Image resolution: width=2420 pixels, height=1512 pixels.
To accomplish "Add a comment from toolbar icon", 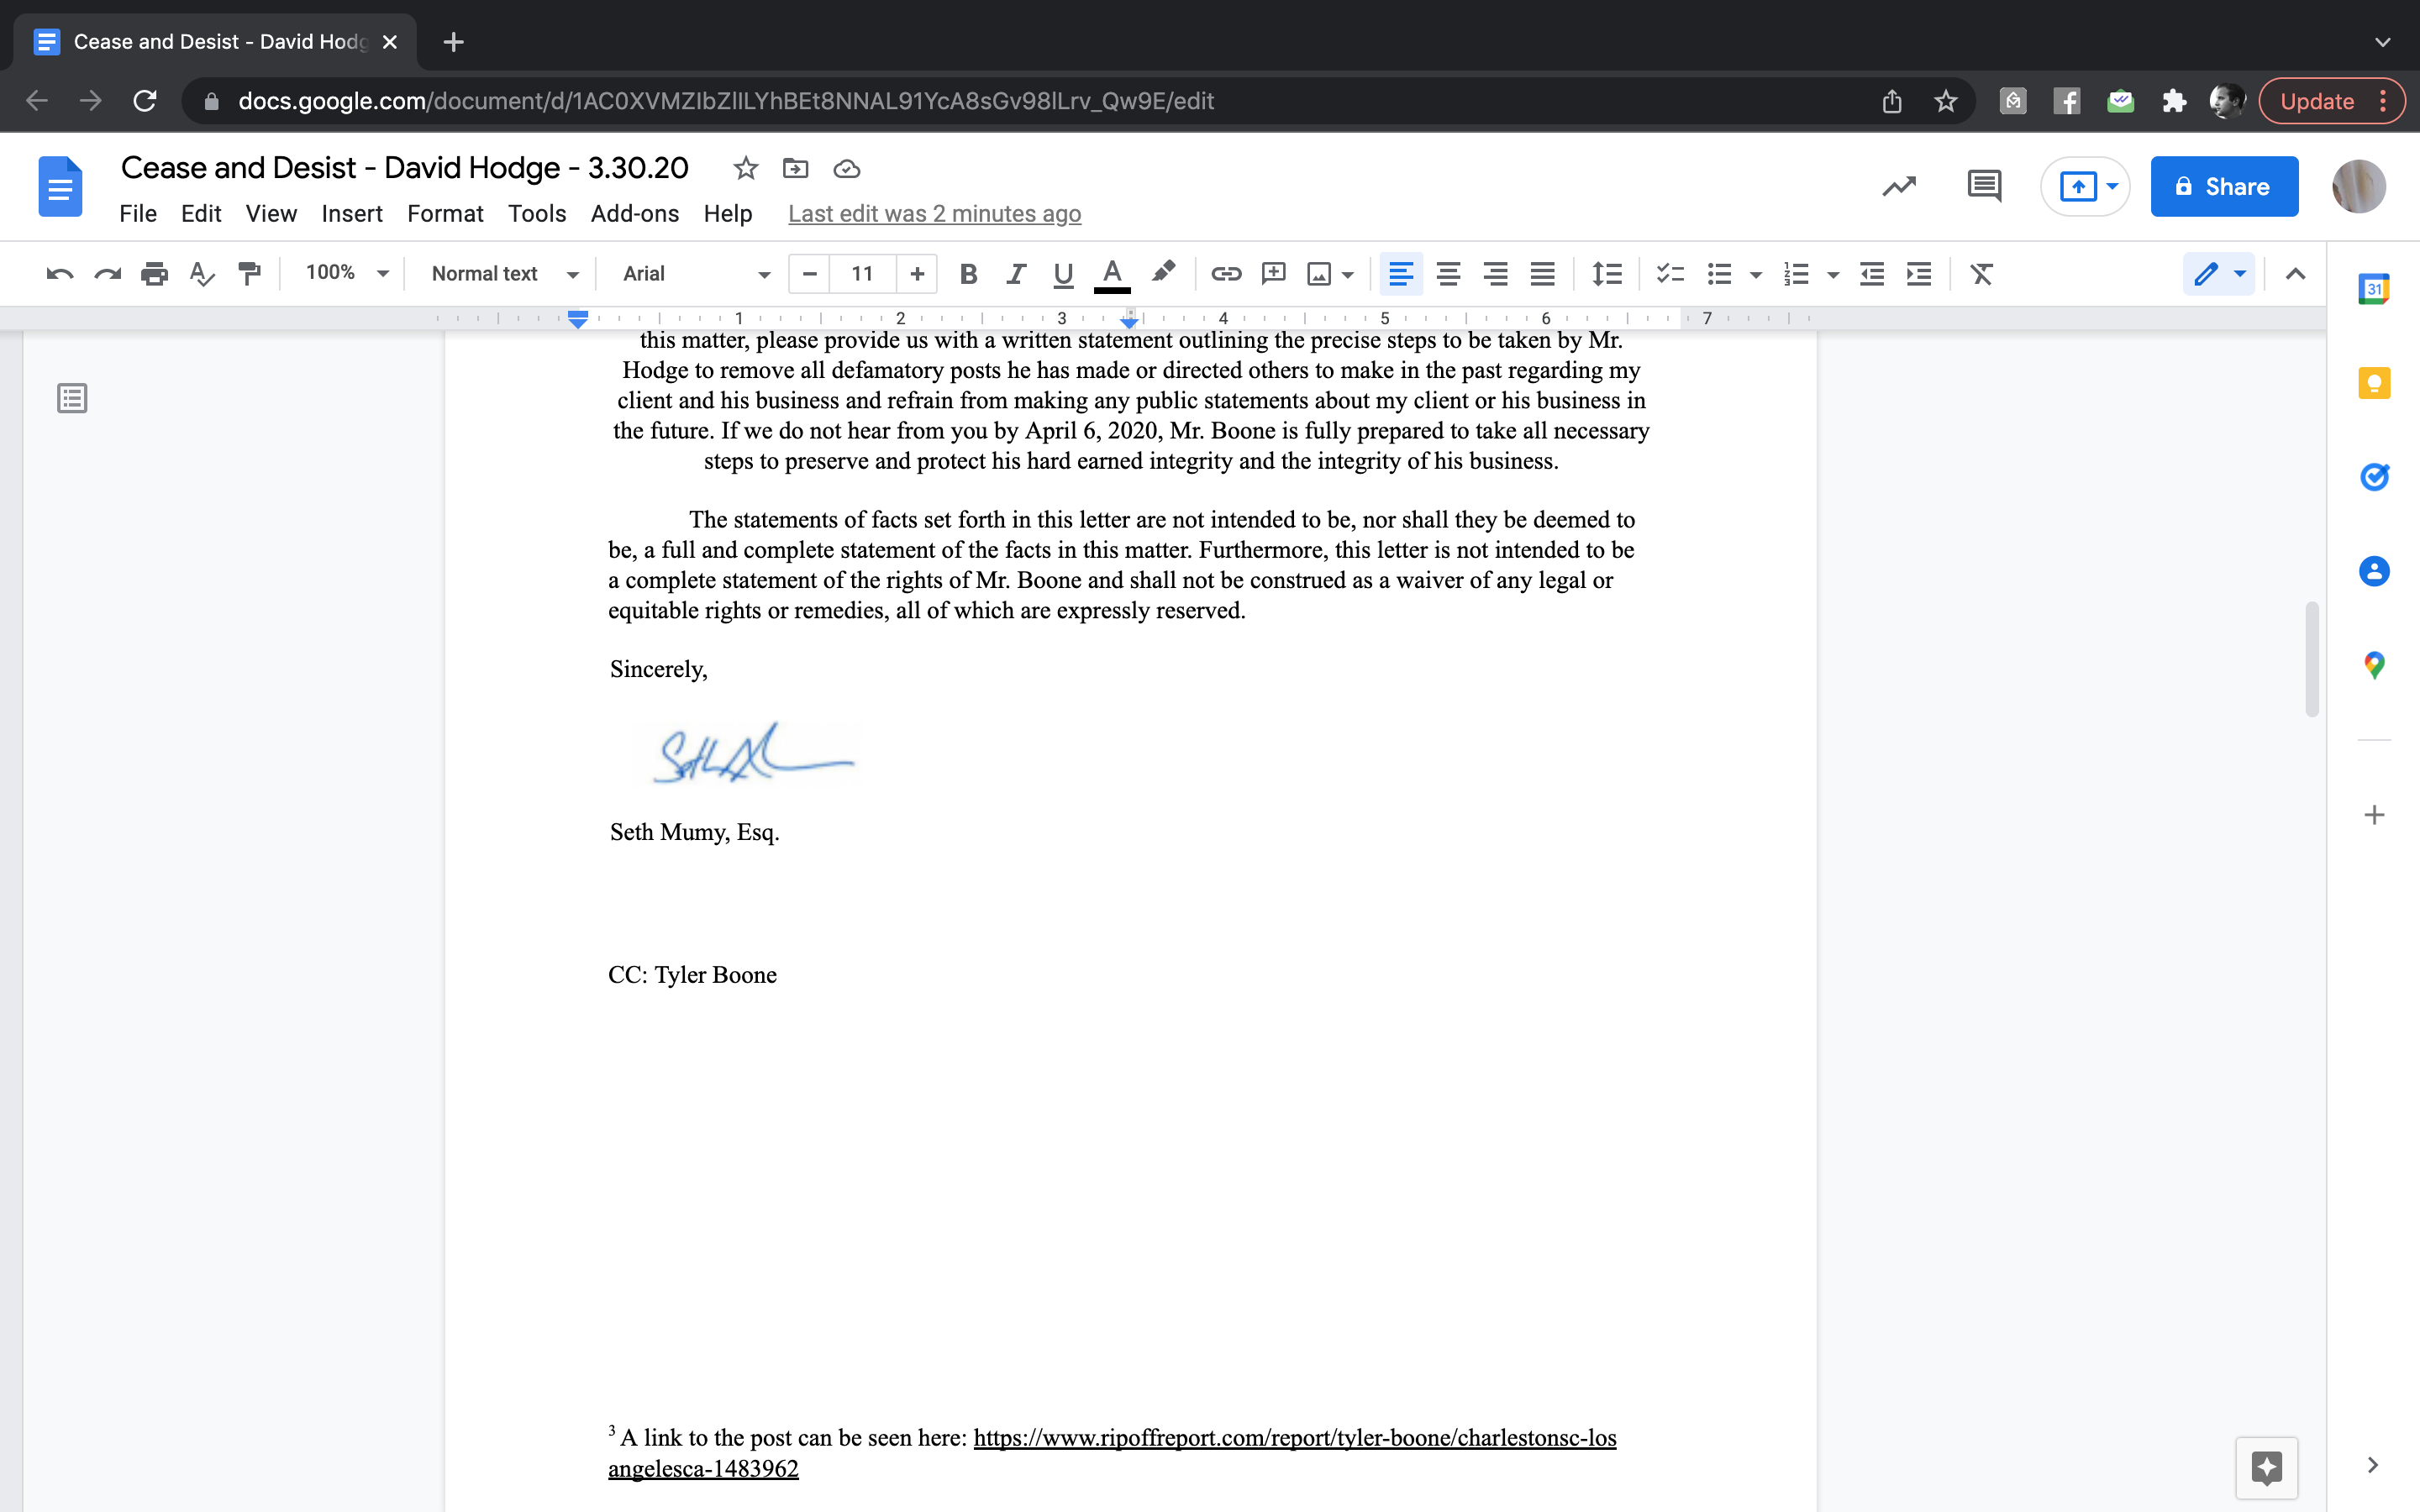I will tap(1273, 274).
